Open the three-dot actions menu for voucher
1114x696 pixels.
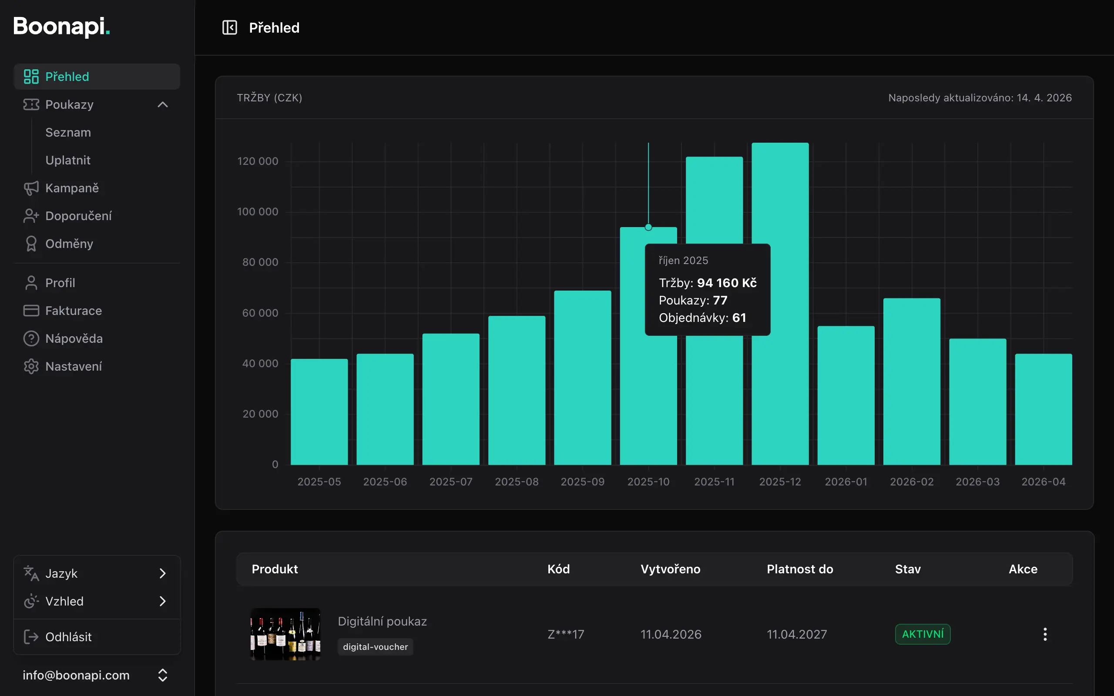tap(1045, 634)
